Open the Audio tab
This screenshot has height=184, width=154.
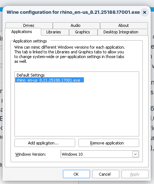coord(76,25)
